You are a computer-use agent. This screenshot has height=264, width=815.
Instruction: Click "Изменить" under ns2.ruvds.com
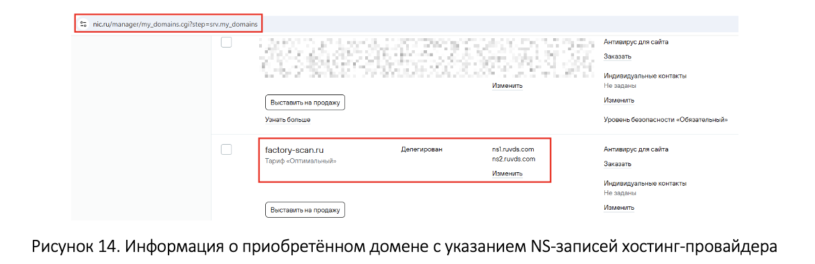coord(507,174)
